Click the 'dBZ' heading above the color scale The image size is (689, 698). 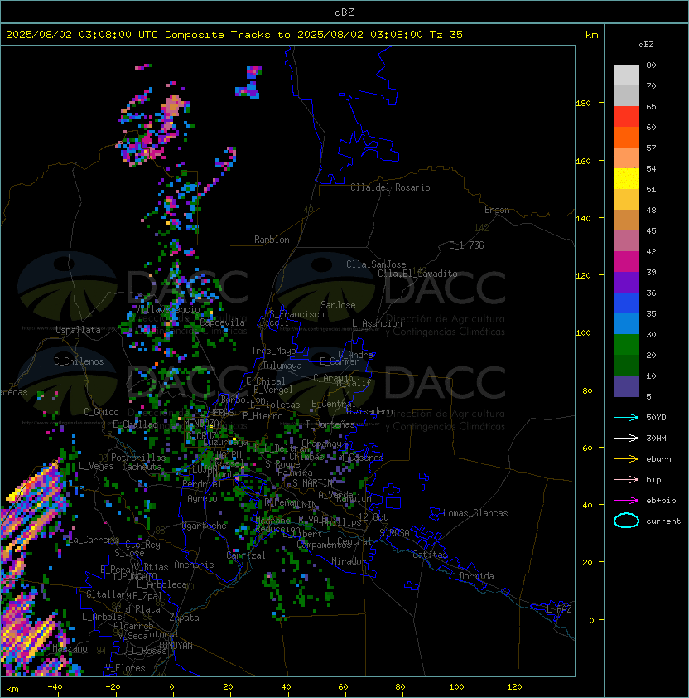(x=646, y=45)
